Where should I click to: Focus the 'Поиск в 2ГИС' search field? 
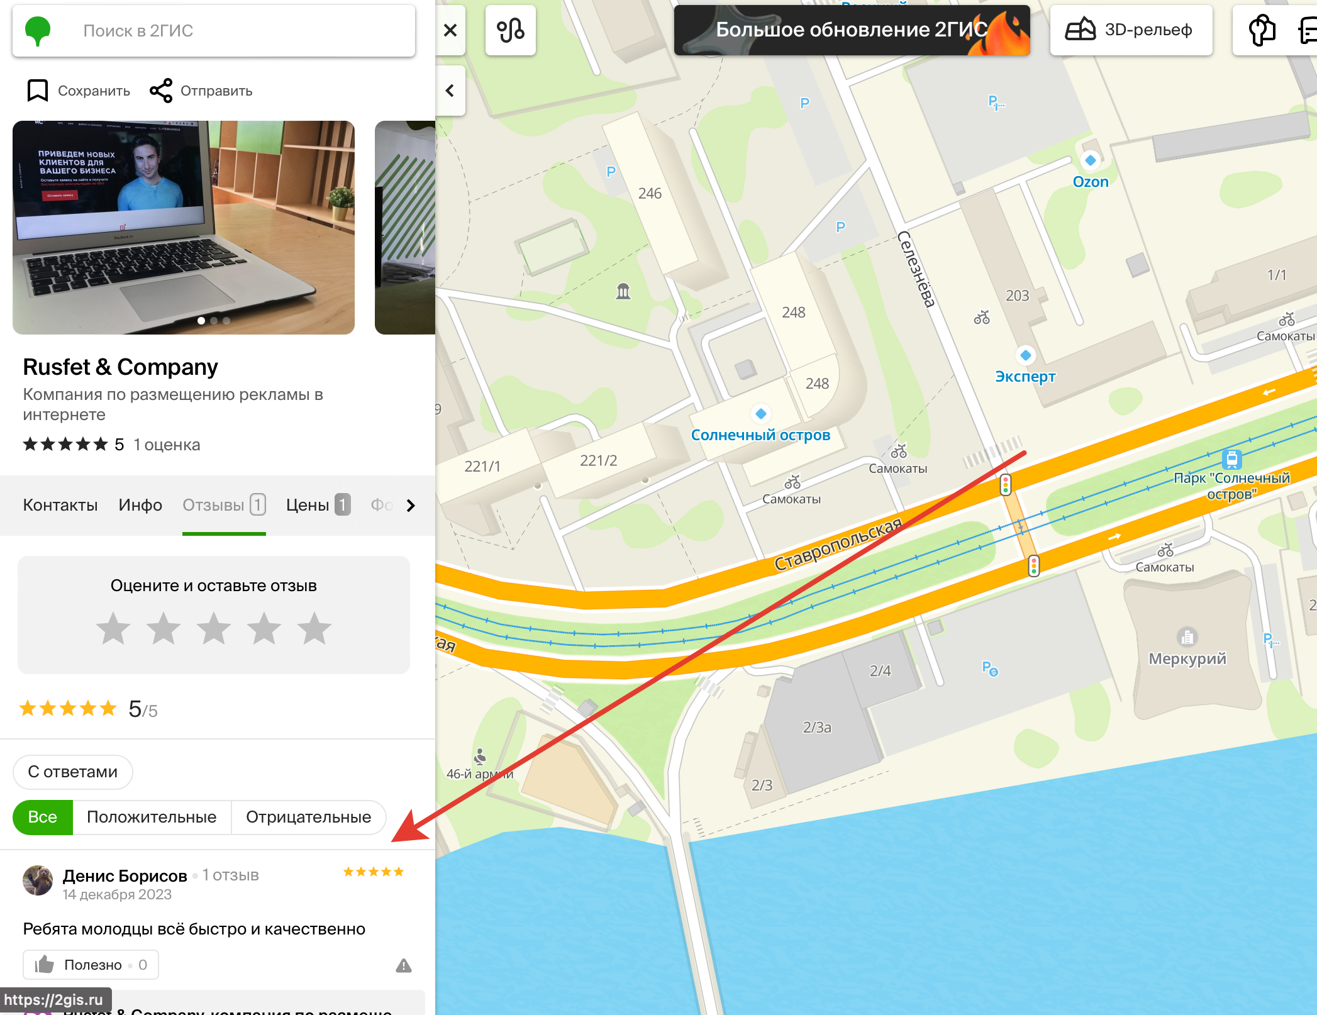[x=214, y=31]
